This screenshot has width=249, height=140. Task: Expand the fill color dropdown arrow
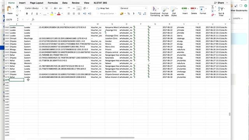pos(55,14)
